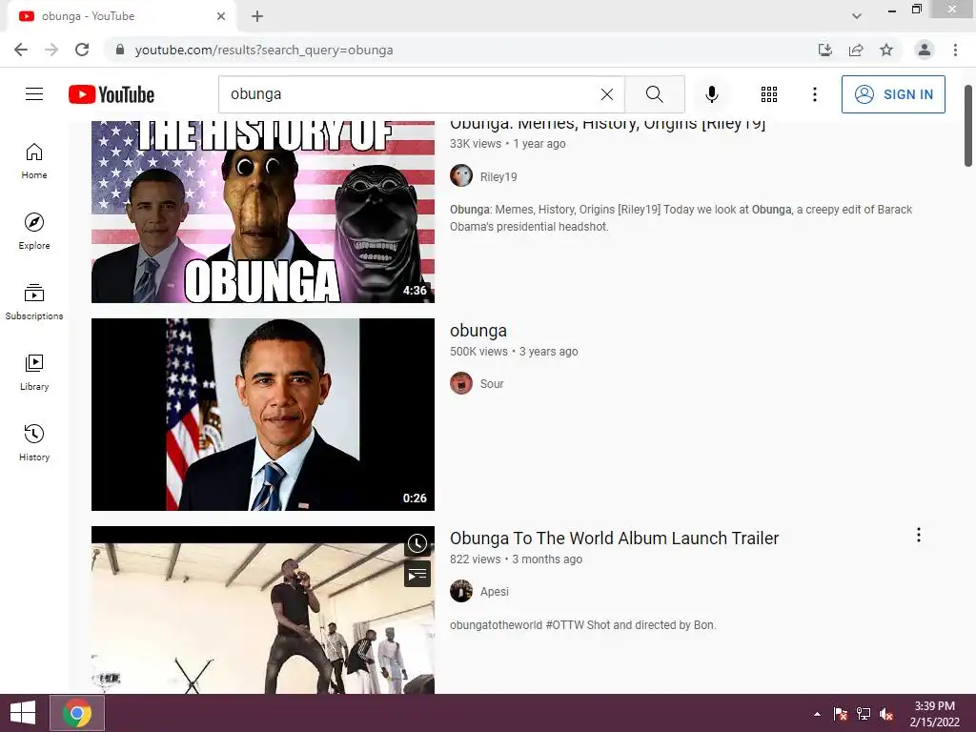Viewport: 976px width, 732px height.
Task: Click the address bar URL
Action: click(264, 50)
